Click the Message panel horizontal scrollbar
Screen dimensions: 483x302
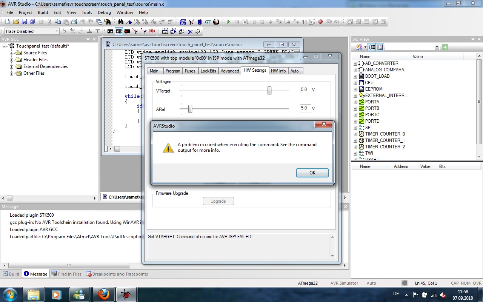(69, 266)
